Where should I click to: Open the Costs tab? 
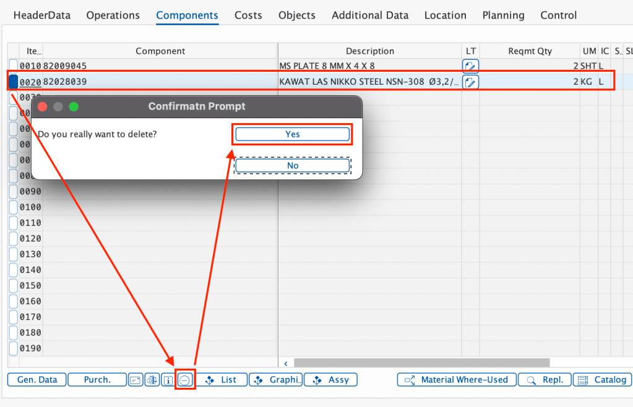point(248,15)
